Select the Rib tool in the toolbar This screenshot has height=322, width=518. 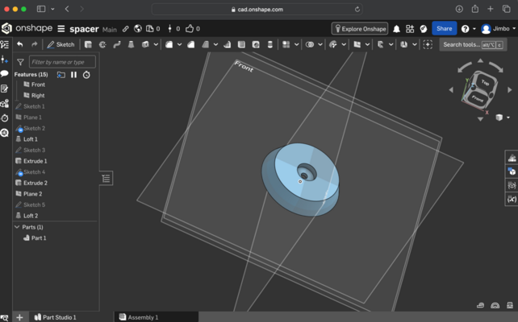(x=228, y=44)
